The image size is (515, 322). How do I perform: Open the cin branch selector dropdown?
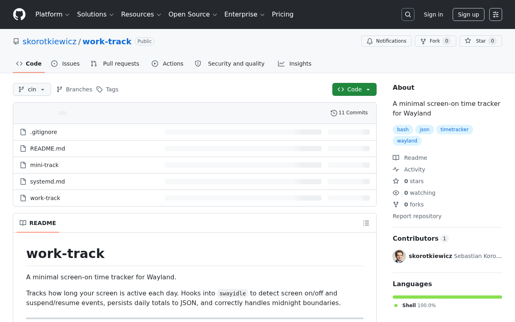pyautogui.click(x=32, y=89)
